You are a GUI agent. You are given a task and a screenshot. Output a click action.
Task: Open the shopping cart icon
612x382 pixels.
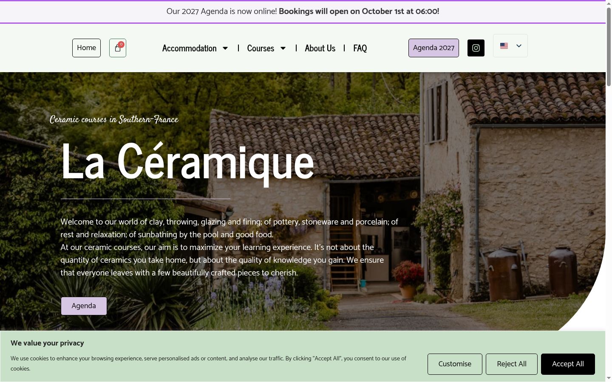(118, 48)
